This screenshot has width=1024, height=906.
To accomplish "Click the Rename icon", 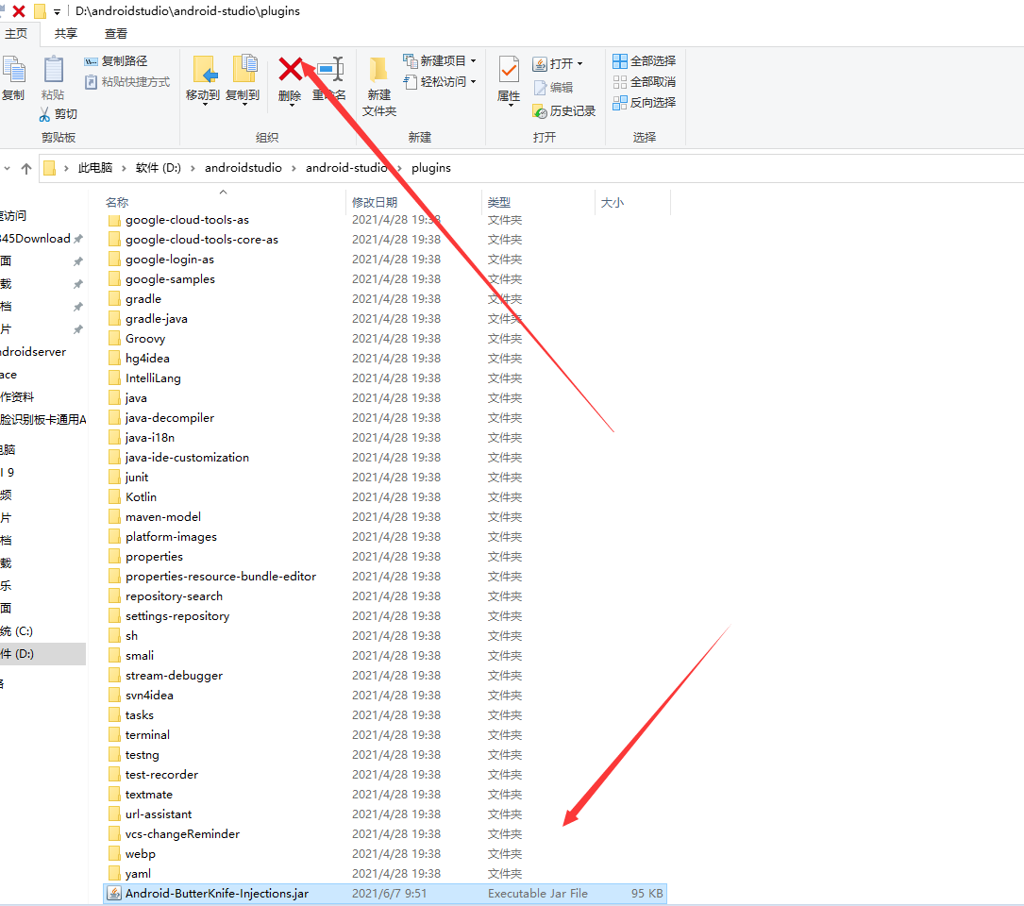I will point(330,69).
